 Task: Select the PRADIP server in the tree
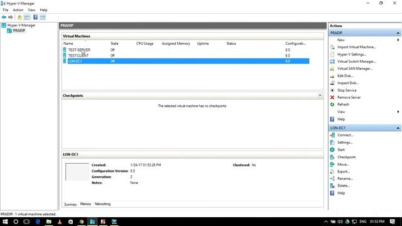[19, 31]
